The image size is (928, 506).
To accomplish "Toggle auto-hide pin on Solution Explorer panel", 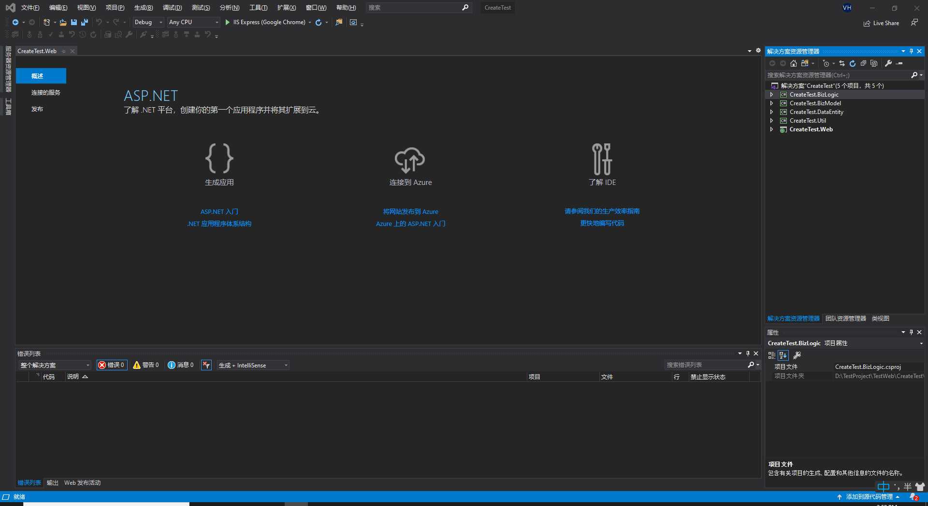I will tap(911, 51).
